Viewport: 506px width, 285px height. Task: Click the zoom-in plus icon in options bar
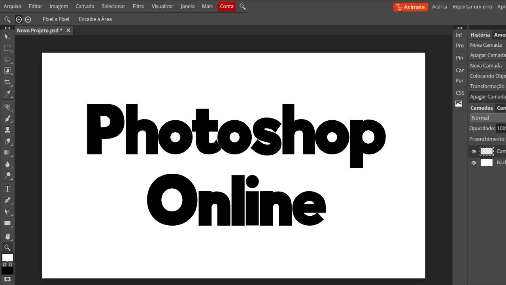(19, 19)
